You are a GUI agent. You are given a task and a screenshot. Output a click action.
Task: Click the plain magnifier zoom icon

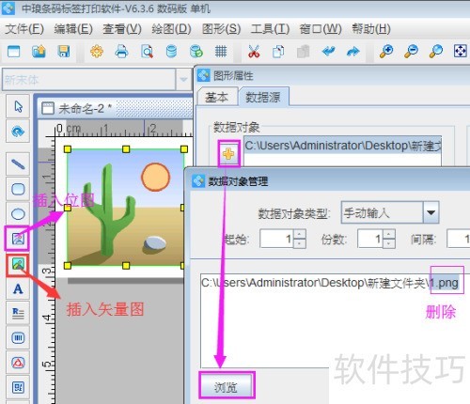click(436, 51)
